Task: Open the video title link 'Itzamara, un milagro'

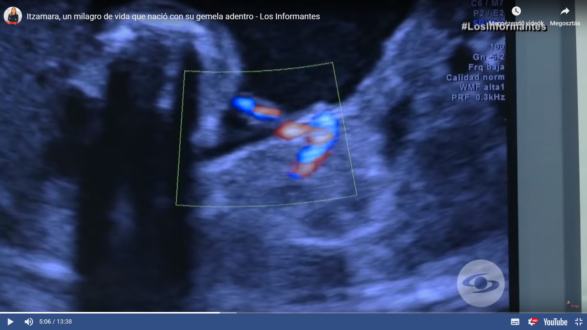Action: click(x=173, y=16)
